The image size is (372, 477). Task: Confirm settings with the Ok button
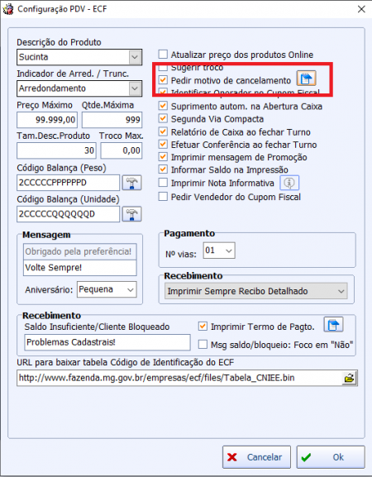click(331, 457)
